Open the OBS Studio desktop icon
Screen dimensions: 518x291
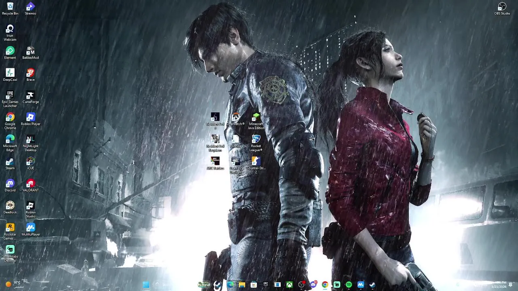pos(502,9)
